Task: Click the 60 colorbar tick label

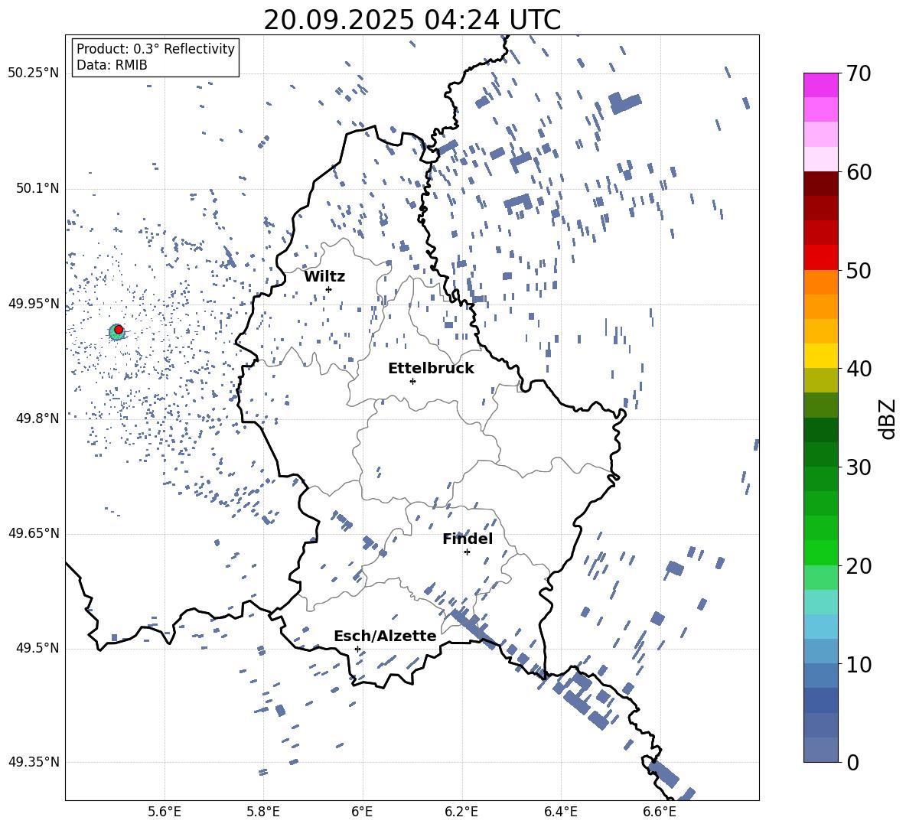Action: click(859, 173)
